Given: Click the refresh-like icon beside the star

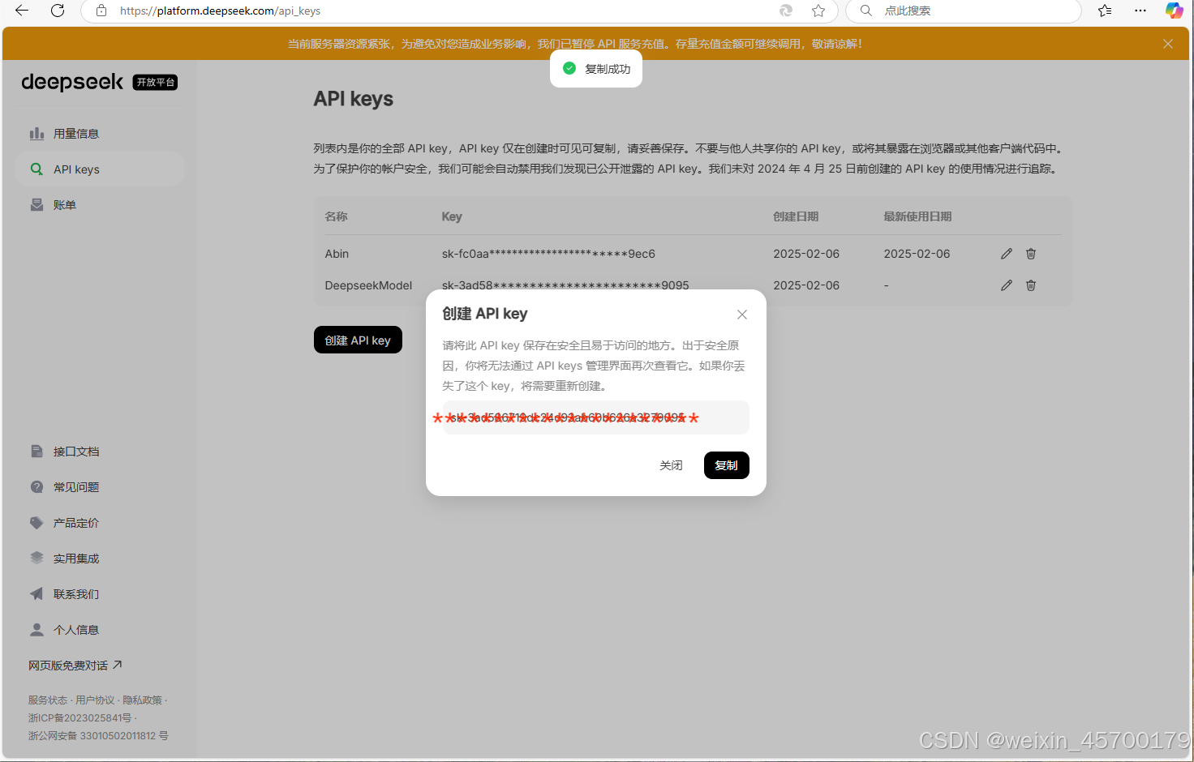Looking at the screenshot, I should [x=786, y=11].
